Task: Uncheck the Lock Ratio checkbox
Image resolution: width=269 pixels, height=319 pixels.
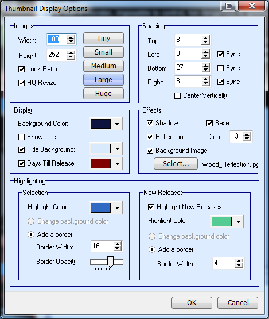Action: pyautogui.click(x=22, y=69)
